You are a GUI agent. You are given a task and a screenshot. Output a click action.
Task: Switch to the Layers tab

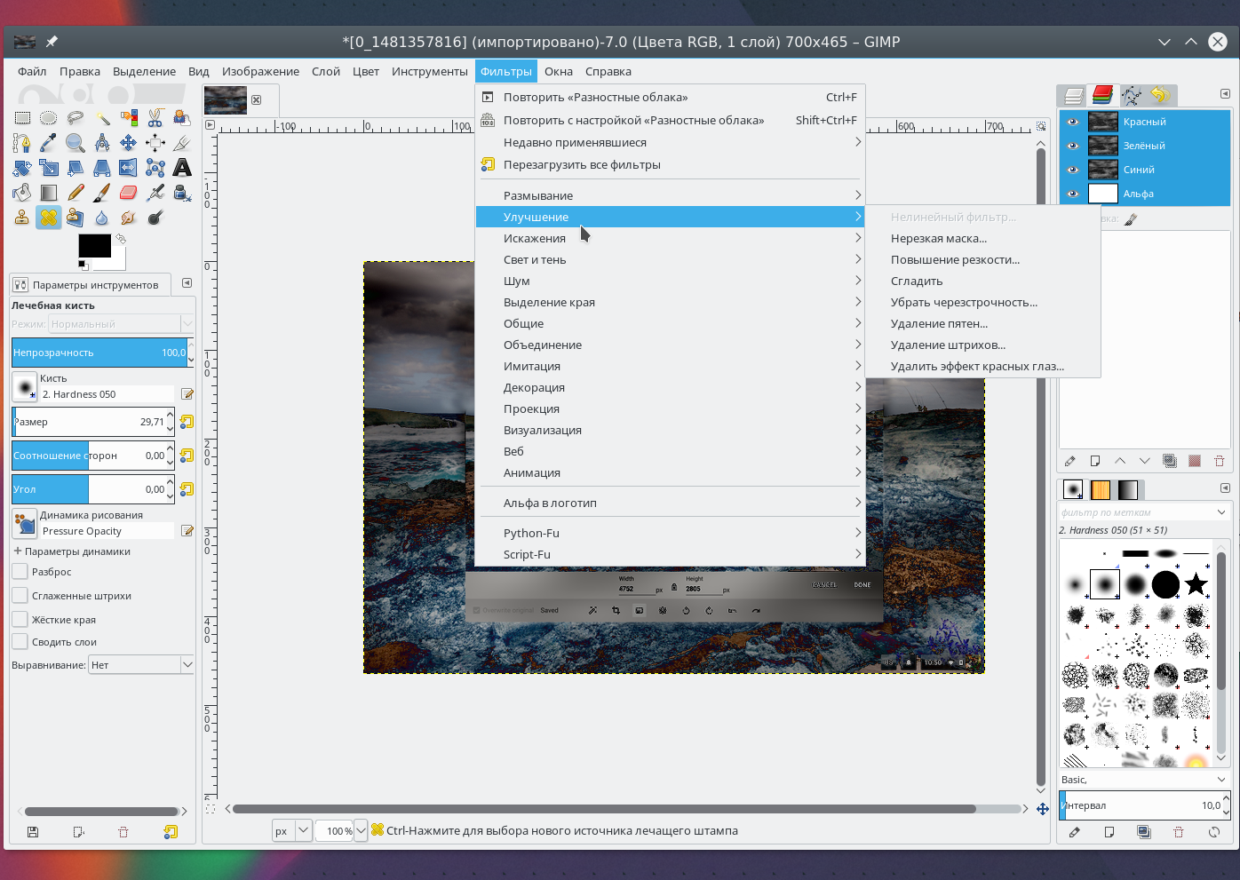(1074, 95)
